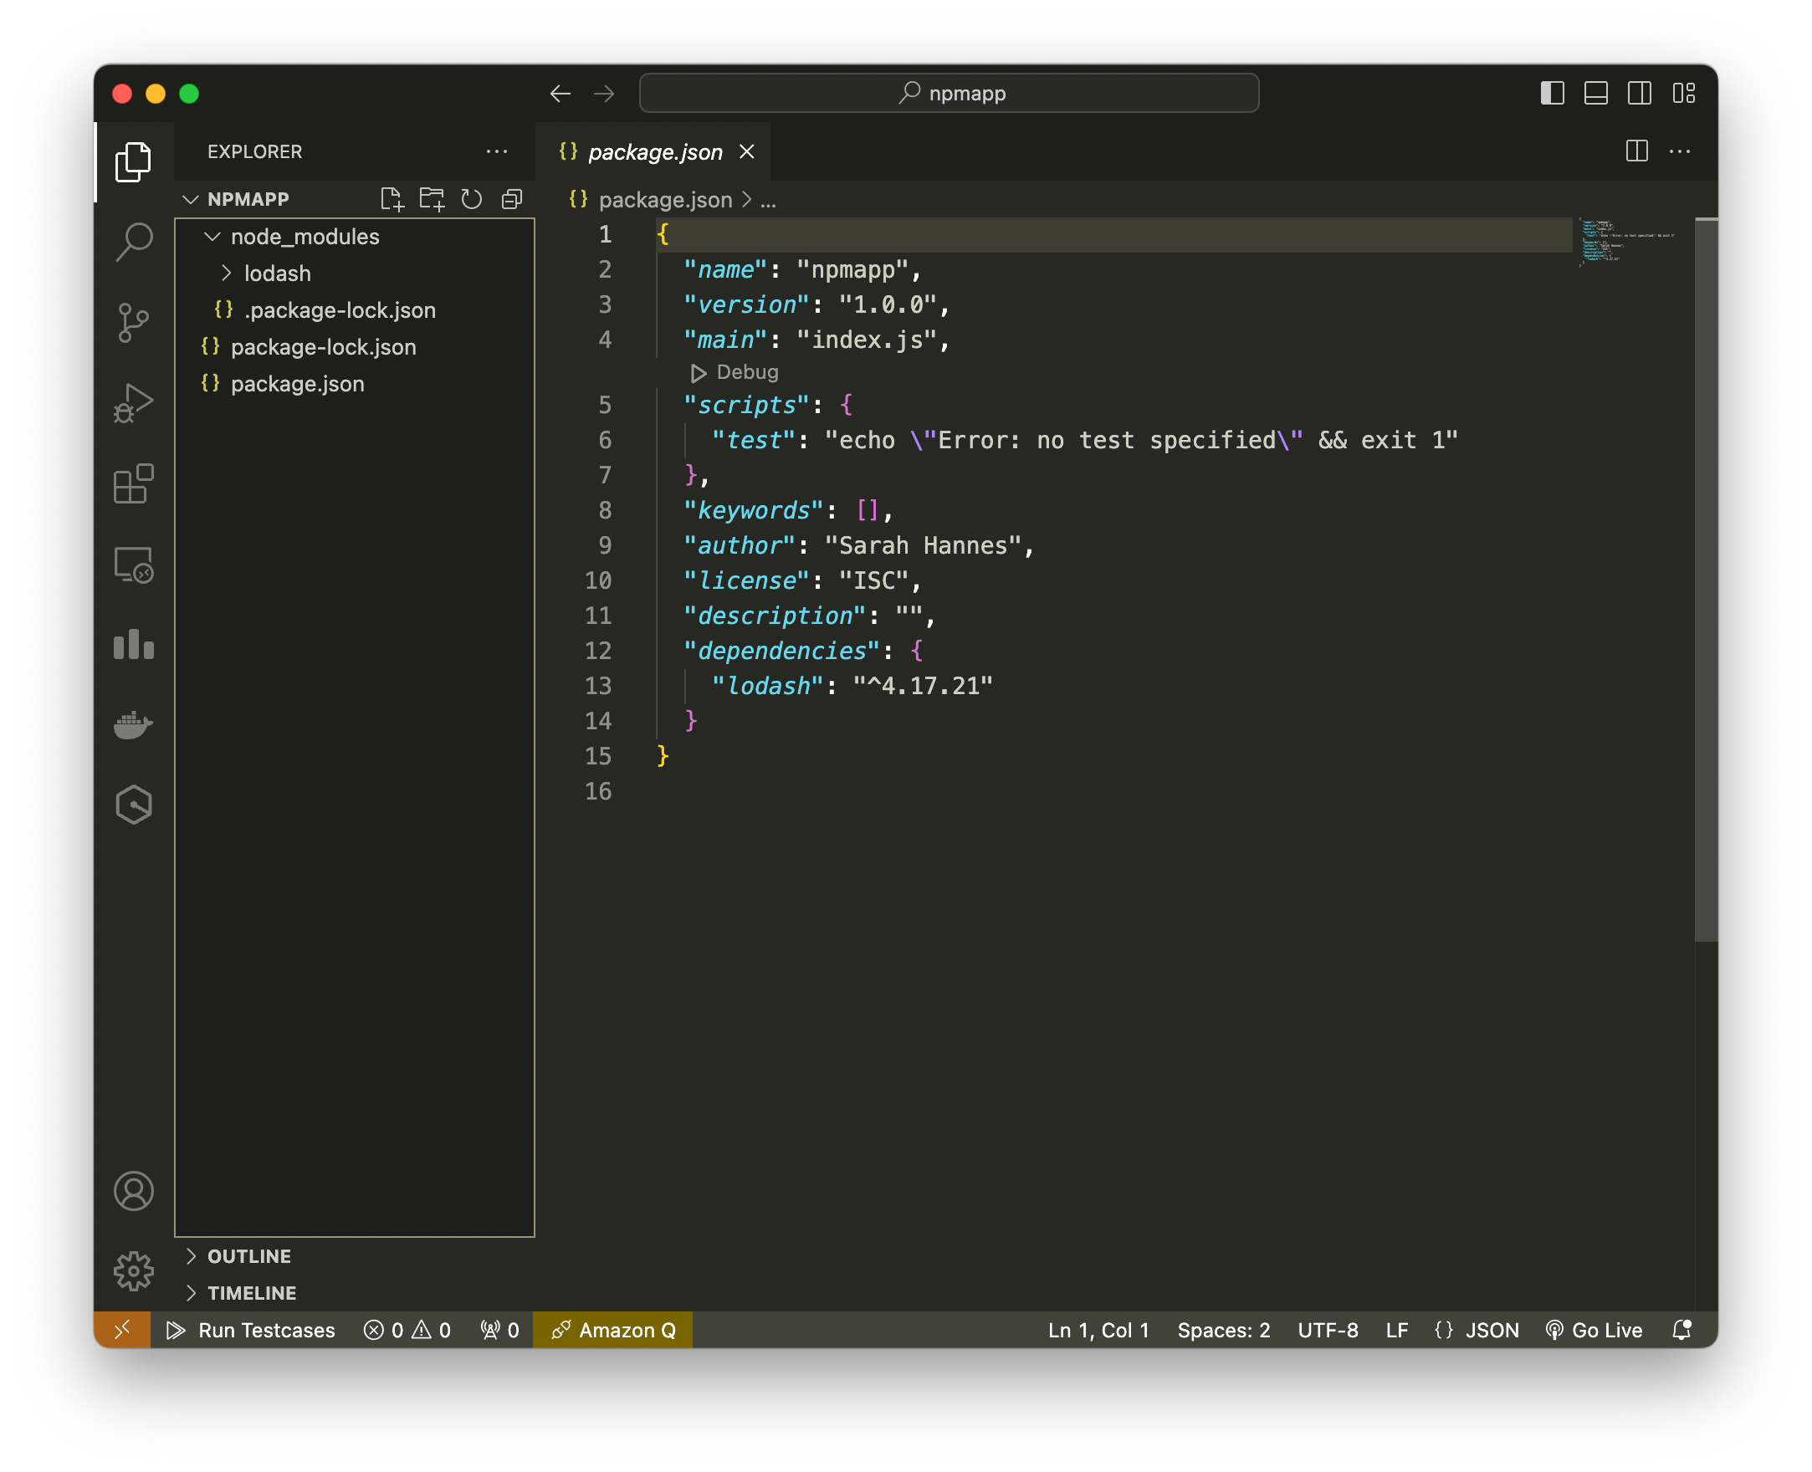
Task: Refresh the Explorer file tree
Action: click(x=472, y=199)
